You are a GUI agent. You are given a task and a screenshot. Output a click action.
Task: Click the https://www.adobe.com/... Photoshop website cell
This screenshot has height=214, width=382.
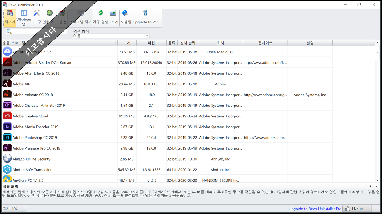point(265,138)
